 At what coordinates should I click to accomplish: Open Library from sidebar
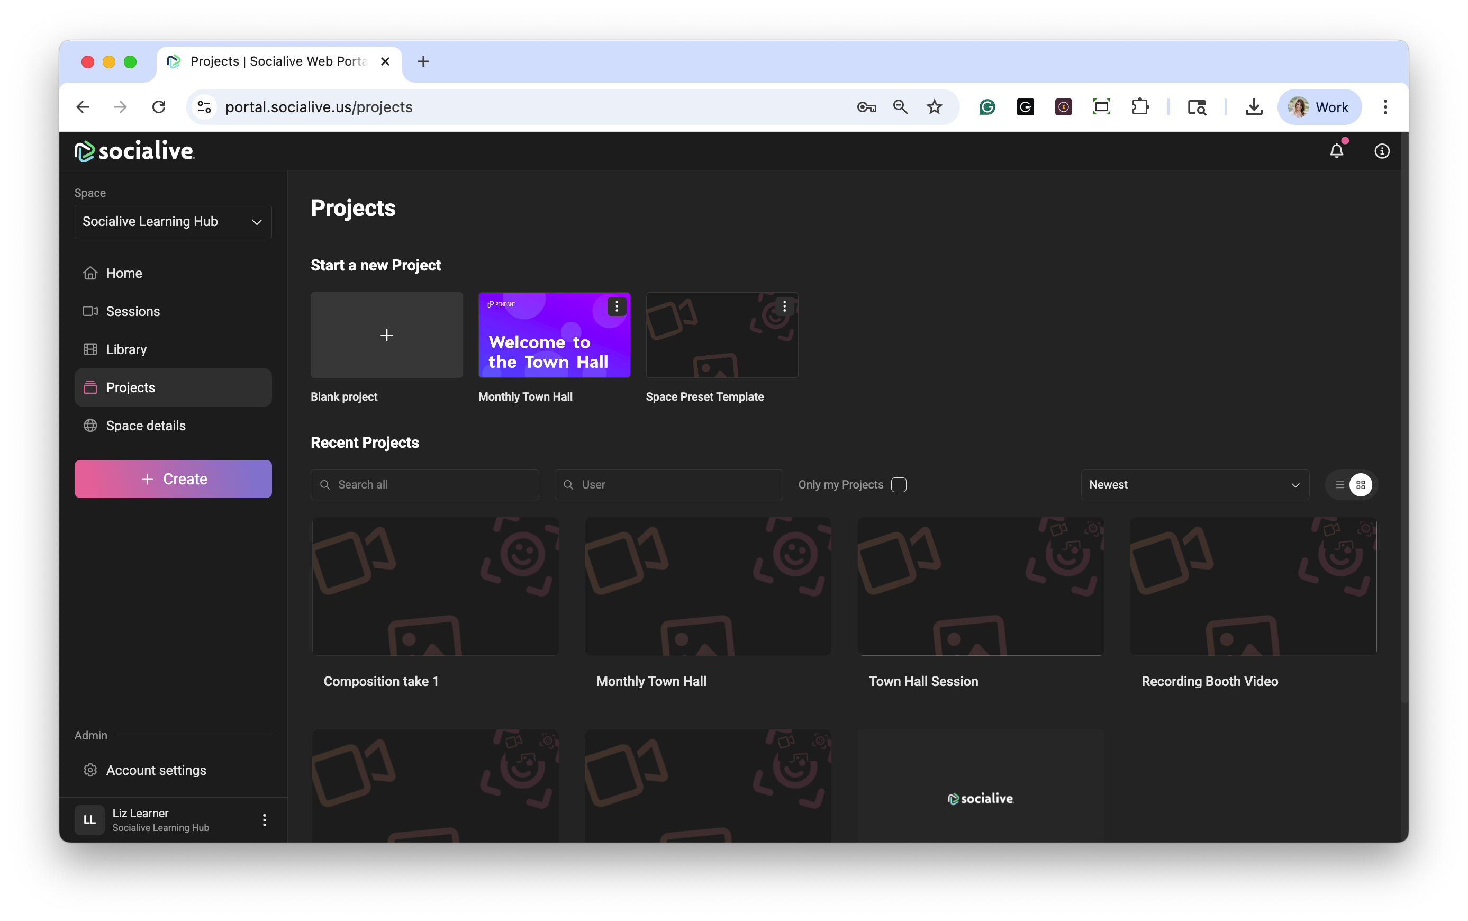(x=126, y=350)
